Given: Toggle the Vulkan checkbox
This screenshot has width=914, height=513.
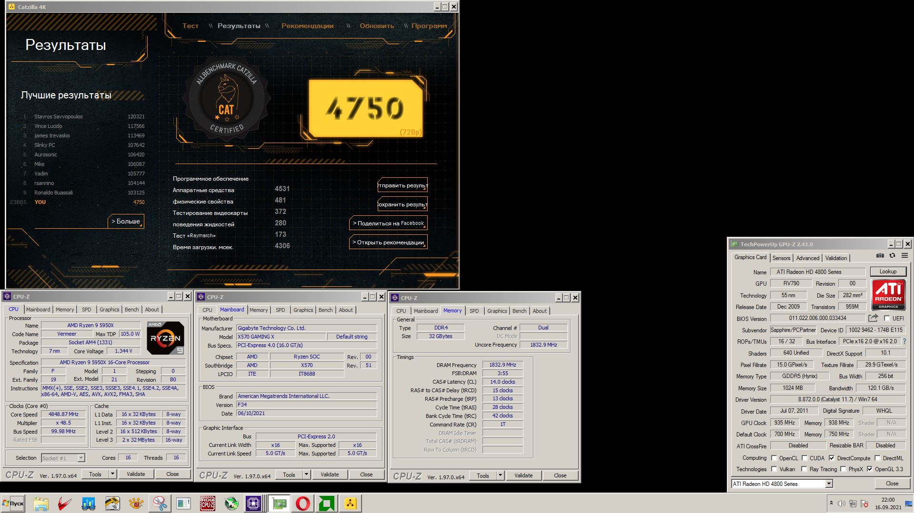Looking at the screenshot, I should click(x=774, y=469).
